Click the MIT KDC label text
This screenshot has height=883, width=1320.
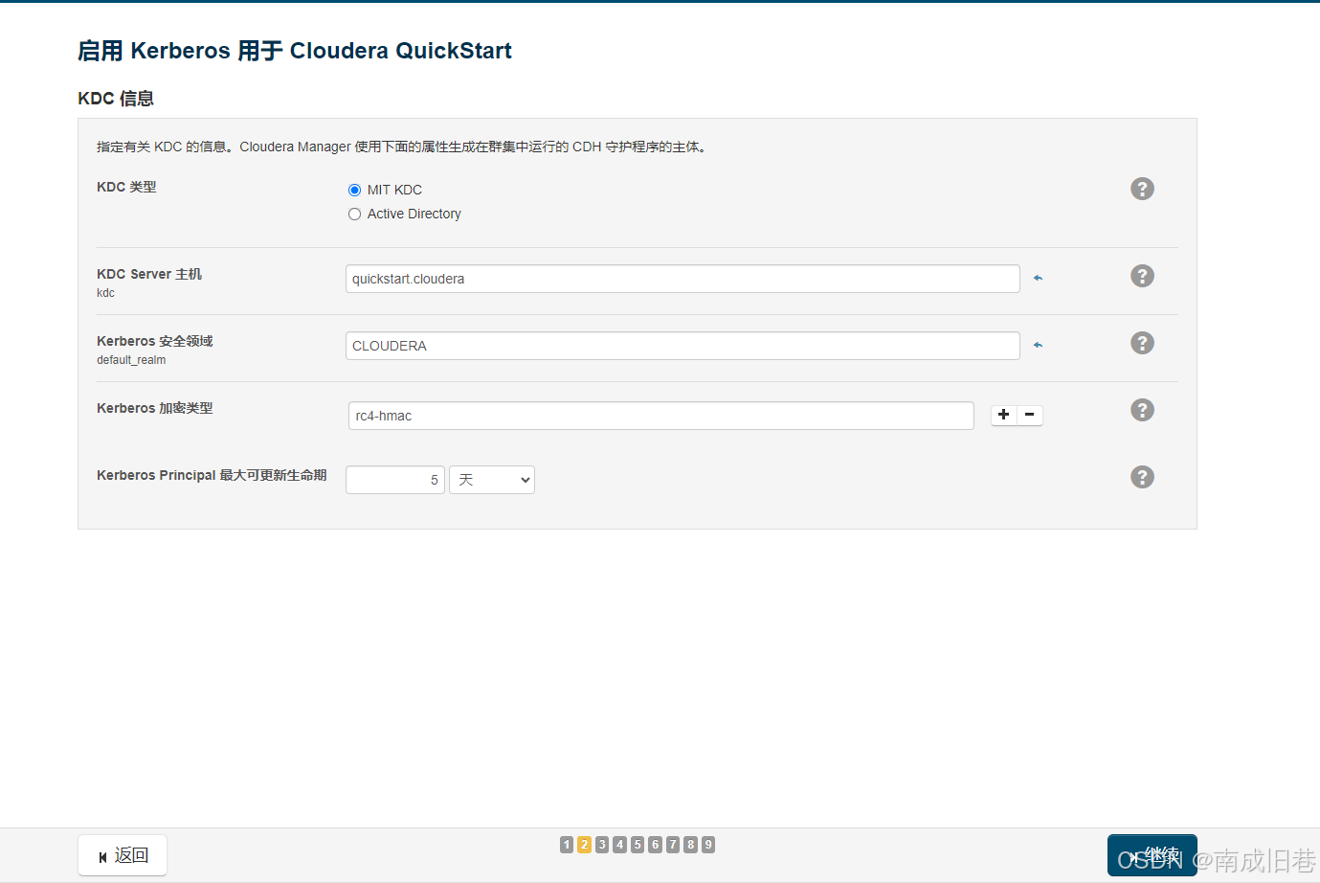(394, 190)
